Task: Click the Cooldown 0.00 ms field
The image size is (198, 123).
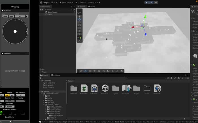Action: 10,106
